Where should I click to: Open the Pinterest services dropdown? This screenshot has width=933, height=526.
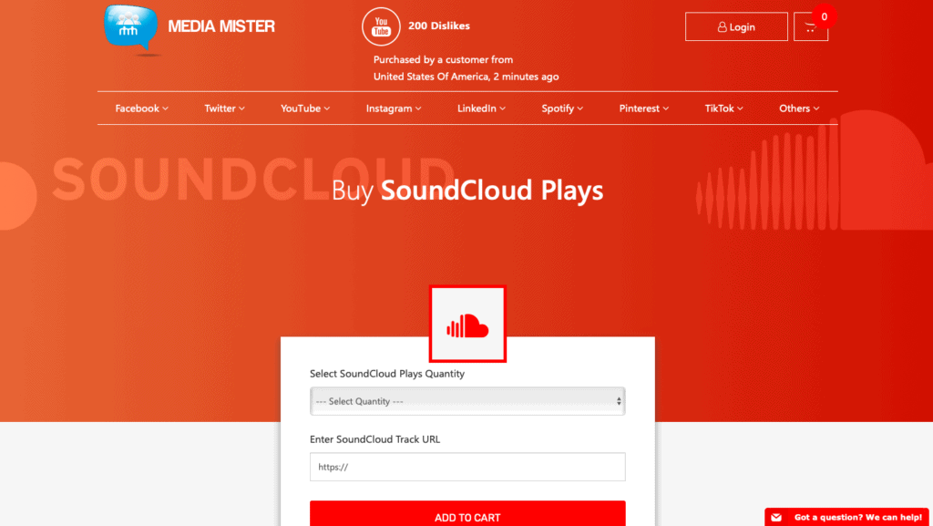pos(644,108)
